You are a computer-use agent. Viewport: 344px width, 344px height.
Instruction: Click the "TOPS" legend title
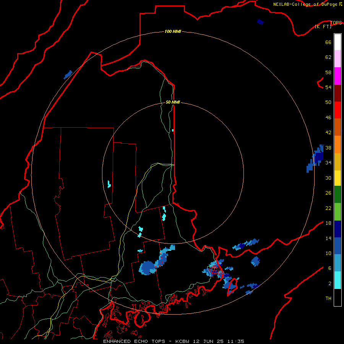[336, 23]
